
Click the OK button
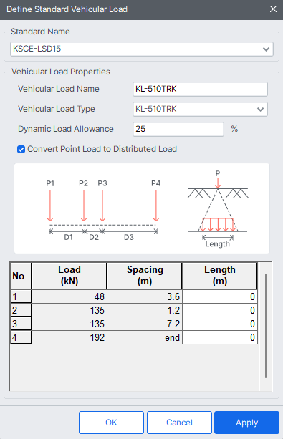pyautogui.click(x=111, y=423)
